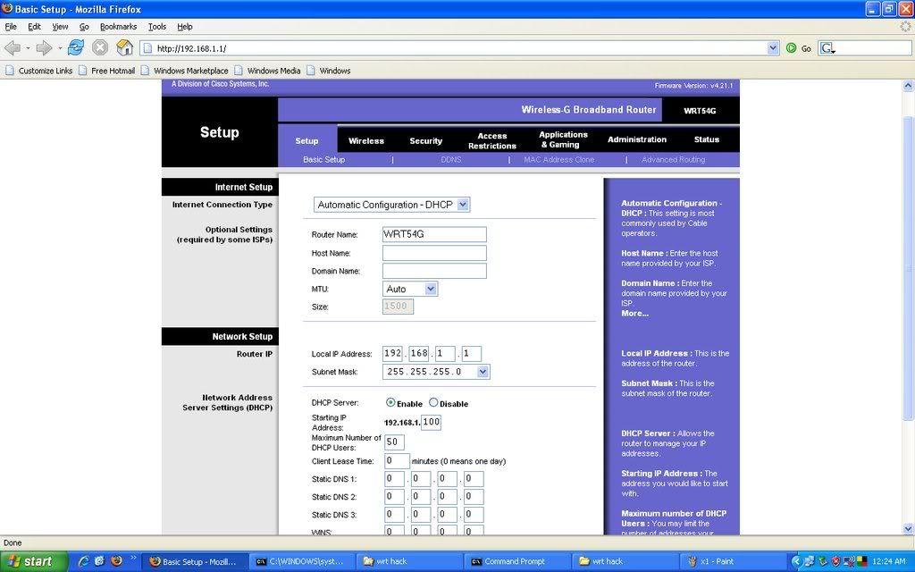Open the Tools menu
The width and height of the screenshot is (915, 572).
tap(157, 26)
